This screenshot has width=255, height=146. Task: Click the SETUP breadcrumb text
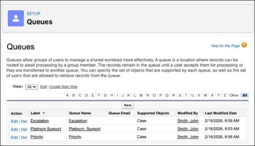coord(34,14)
